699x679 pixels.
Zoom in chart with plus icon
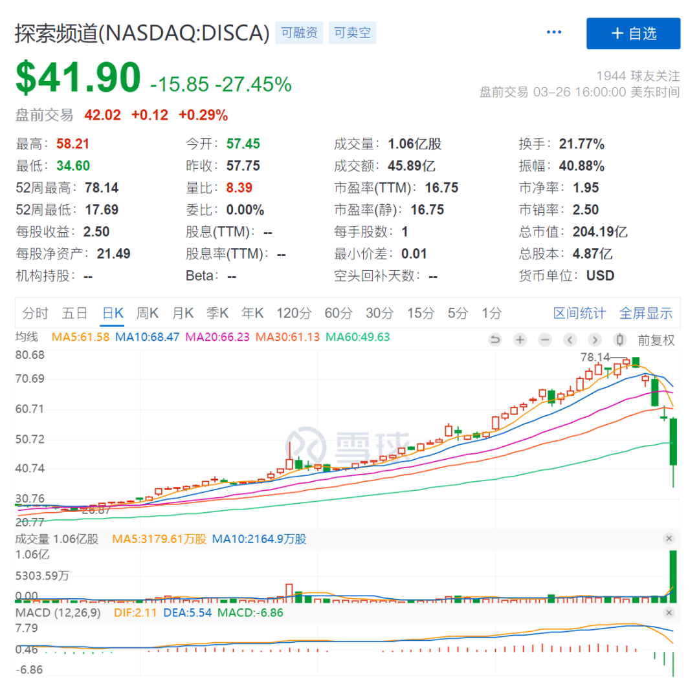[520, 340]
